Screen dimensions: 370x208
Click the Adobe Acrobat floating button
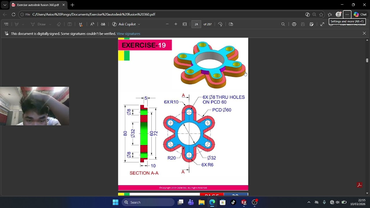[x=360, y=185]
